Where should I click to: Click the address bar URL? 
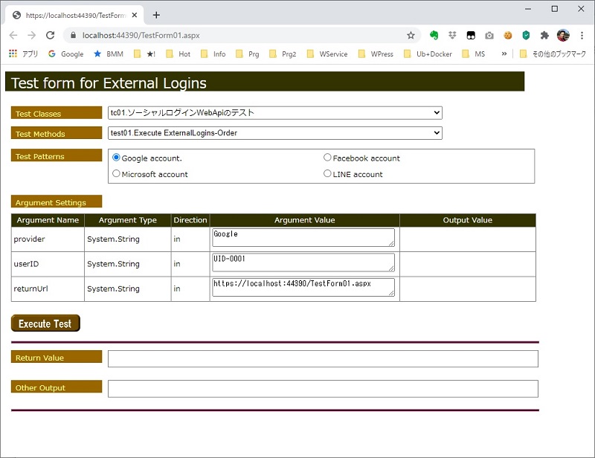click(x=141, y=35)
